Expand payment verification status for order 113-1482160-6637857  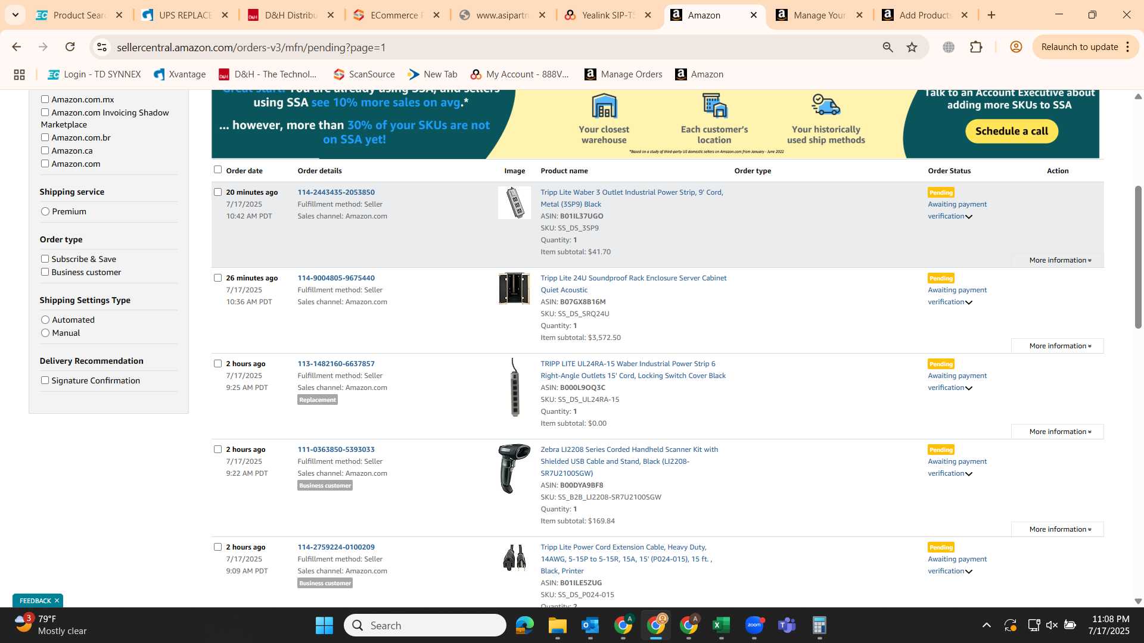pos(969,388)
